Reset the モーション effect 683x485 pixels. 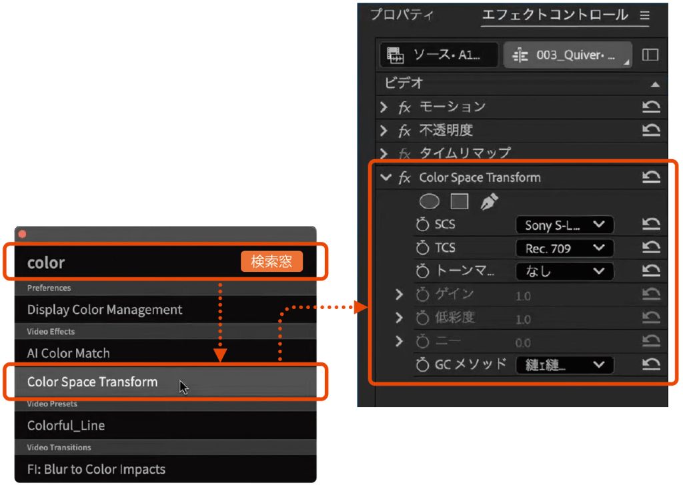[651, 107]
